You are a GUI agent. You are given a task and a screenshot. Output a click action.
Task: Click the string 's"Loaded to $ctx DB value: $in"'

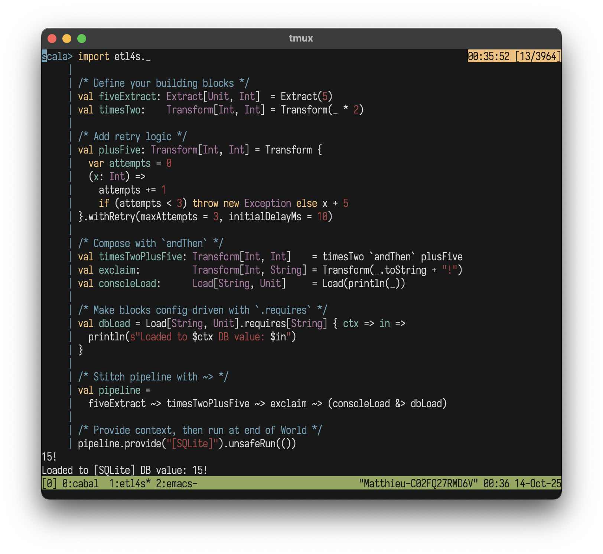point(211,337)
